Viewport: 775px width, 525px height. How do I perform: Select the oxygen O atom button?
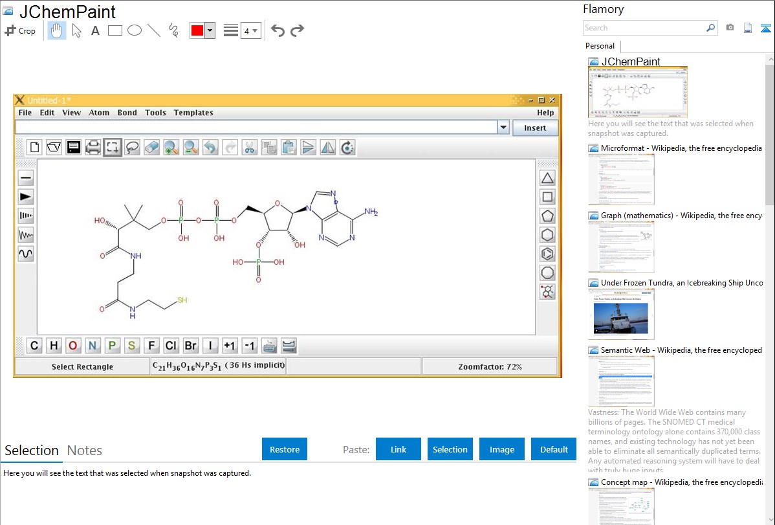click(73, 346)
